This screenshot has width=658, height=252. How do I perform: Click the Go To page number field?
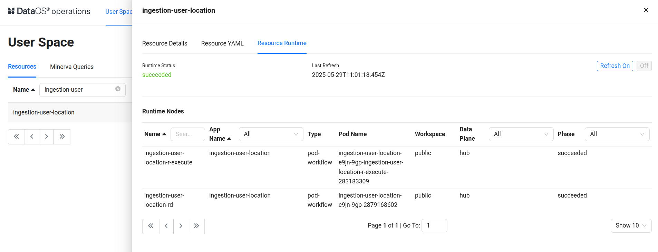(434, 225)
